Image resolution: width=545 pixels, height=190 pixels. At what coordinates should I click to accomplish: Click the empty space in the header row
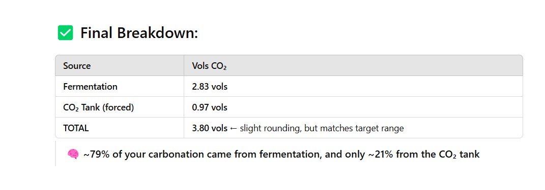click(x=375, y=66)
